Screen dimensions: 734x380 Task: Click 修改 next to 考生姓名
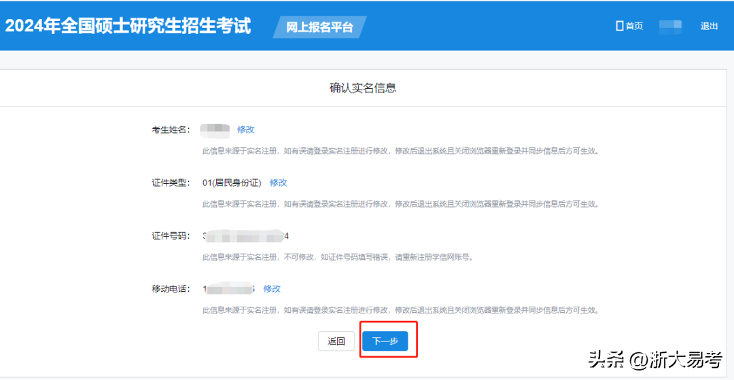245,130
